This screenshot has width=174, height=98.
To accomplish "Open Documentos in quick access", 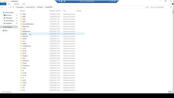I will tap(10, 21).
